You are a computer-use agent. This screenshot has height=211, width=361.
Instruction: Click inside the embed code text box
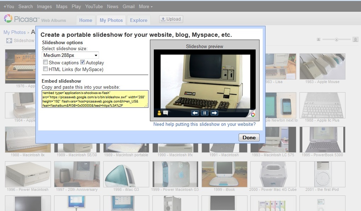tap(95, 99)
